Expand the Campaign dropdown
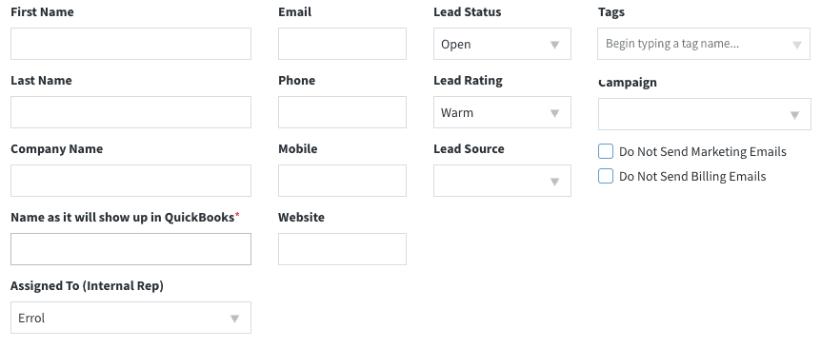Screen dimensions: 821x348 tap(704, 114)
